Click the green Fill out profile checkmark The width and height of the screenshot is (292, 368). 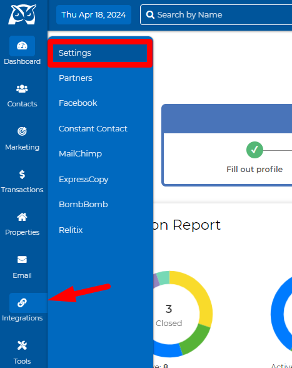click(x=254, y=150)
